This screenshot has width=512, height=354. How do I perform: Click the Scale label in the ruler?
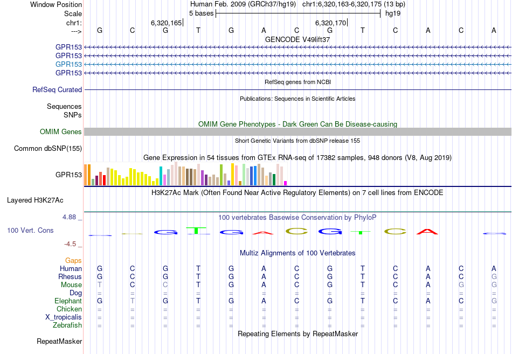click(x=73, y=13)
